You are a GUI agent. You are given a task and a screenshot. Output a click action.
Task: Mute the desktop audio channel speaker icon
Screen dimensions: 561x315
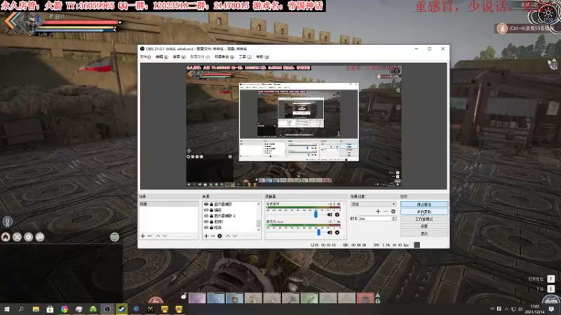[330, 215]
